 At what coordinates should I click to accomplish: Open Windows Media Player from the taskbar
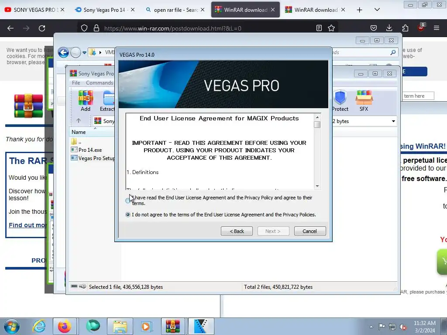(146, 326)
